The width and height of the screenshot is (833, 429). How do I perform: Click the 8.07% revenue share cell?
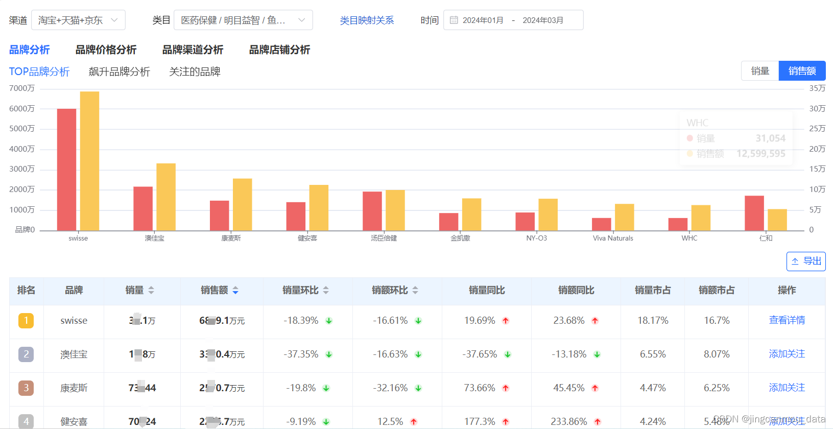point(717,354)
